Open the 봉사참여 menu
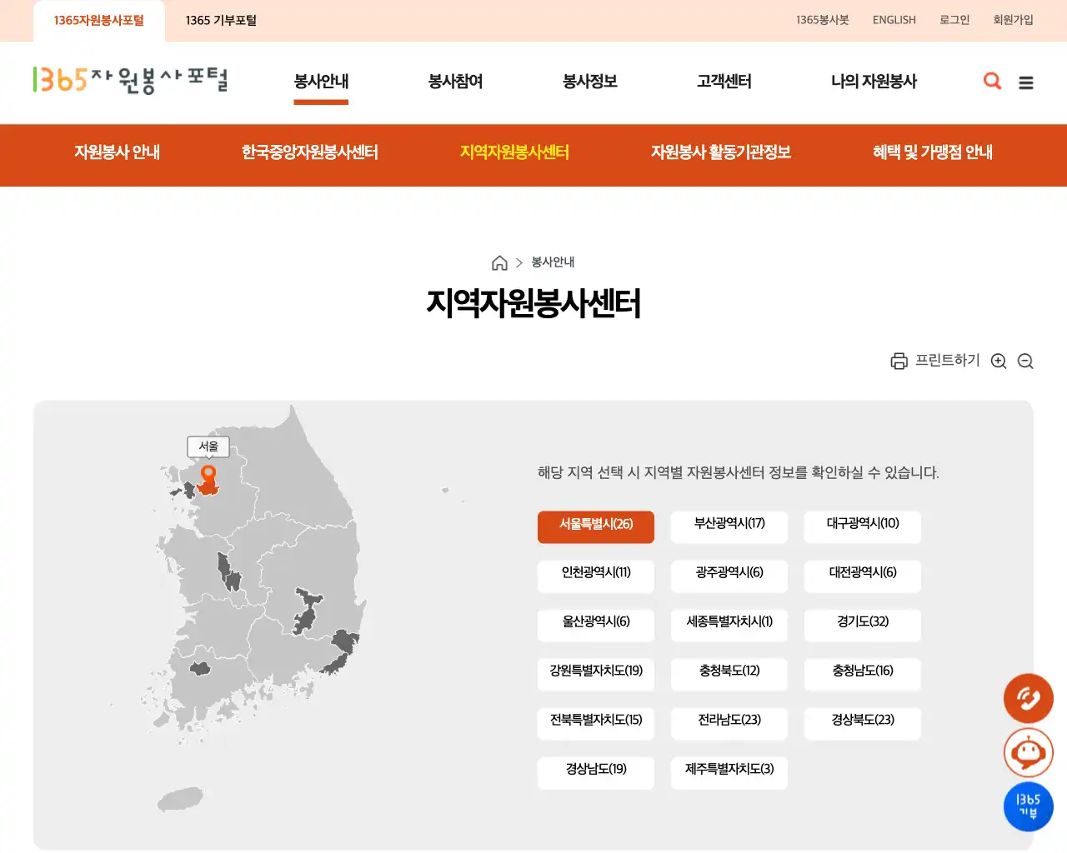The image size is (1067, 853). 455,82
